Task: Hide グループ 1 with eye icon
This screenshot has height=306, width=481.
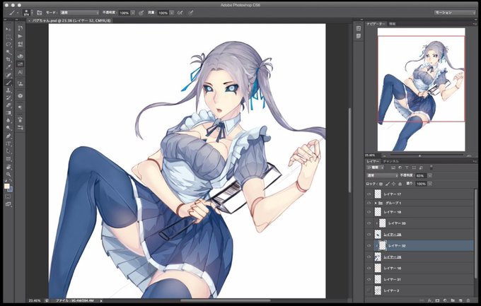Action: (369, 203)
